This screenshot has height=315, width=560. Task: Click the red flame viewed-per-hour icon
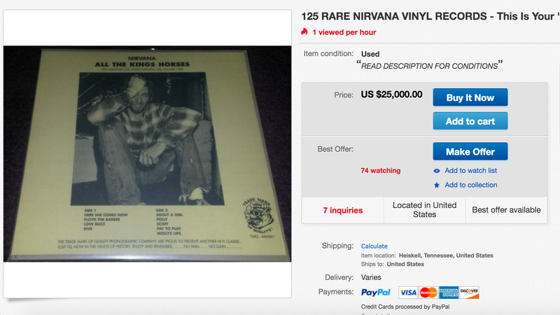(x=304, y=31)
